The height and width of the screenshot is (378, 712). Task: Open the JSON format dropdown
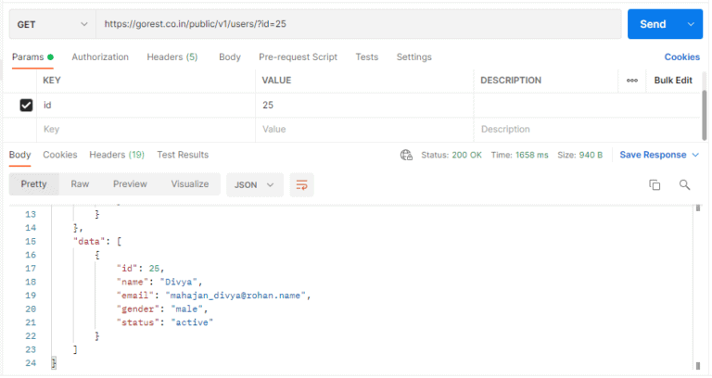click(254, 184)
